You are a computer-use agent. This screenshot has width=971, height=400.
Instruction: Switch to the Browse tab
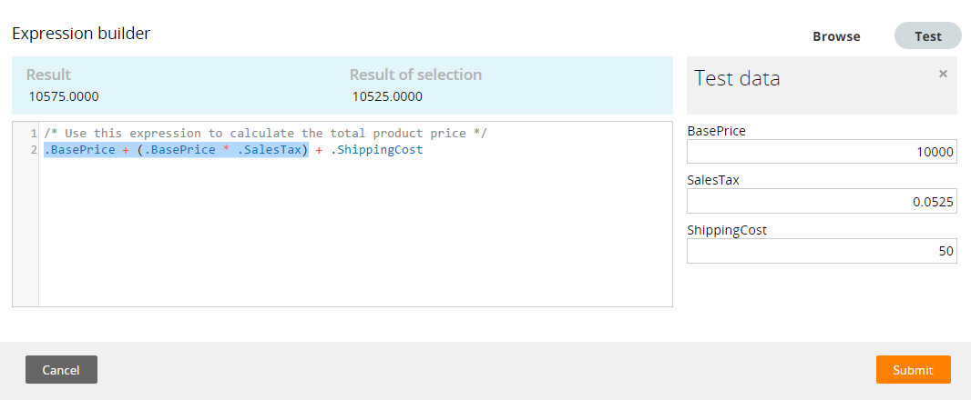click(x=836, y=36)
